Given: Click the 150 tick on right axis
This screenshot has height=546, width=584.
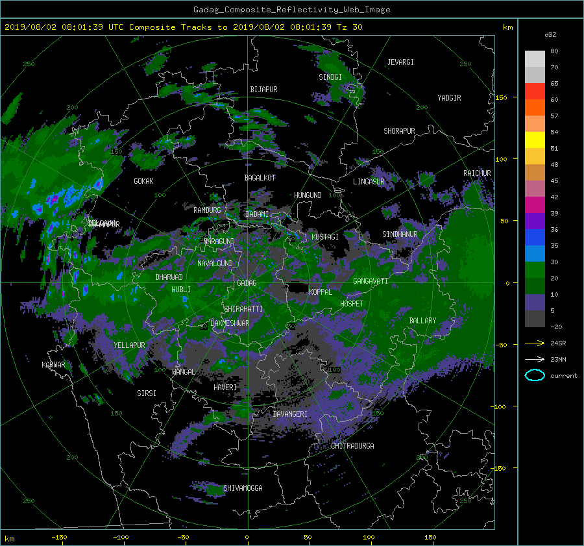Looking at the screenshot, I should tap(501, 97).
